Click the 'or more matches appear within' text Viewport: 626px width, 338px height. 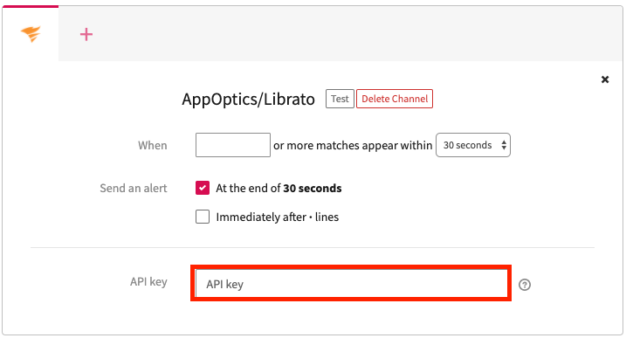(353, 146)
